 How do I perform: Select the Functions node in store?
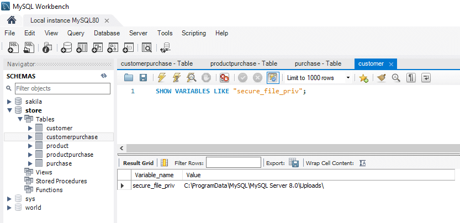pyautogui.click(x=49, y=190)
